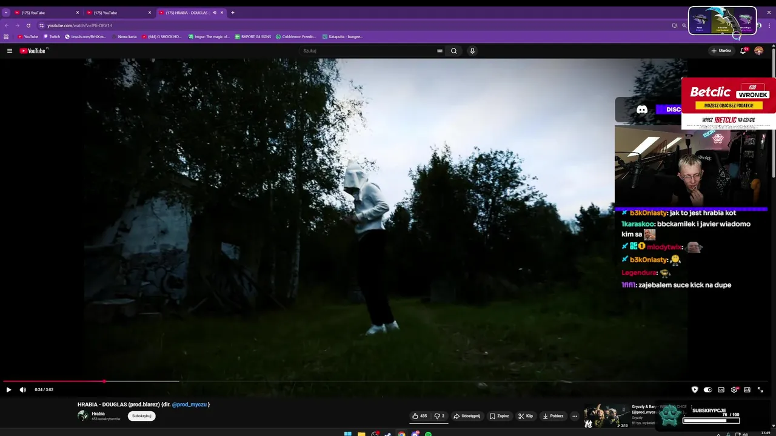Open the Hrabia channel avatar
The height and width of the screenshot is (436, 776).
coord(83,416)
